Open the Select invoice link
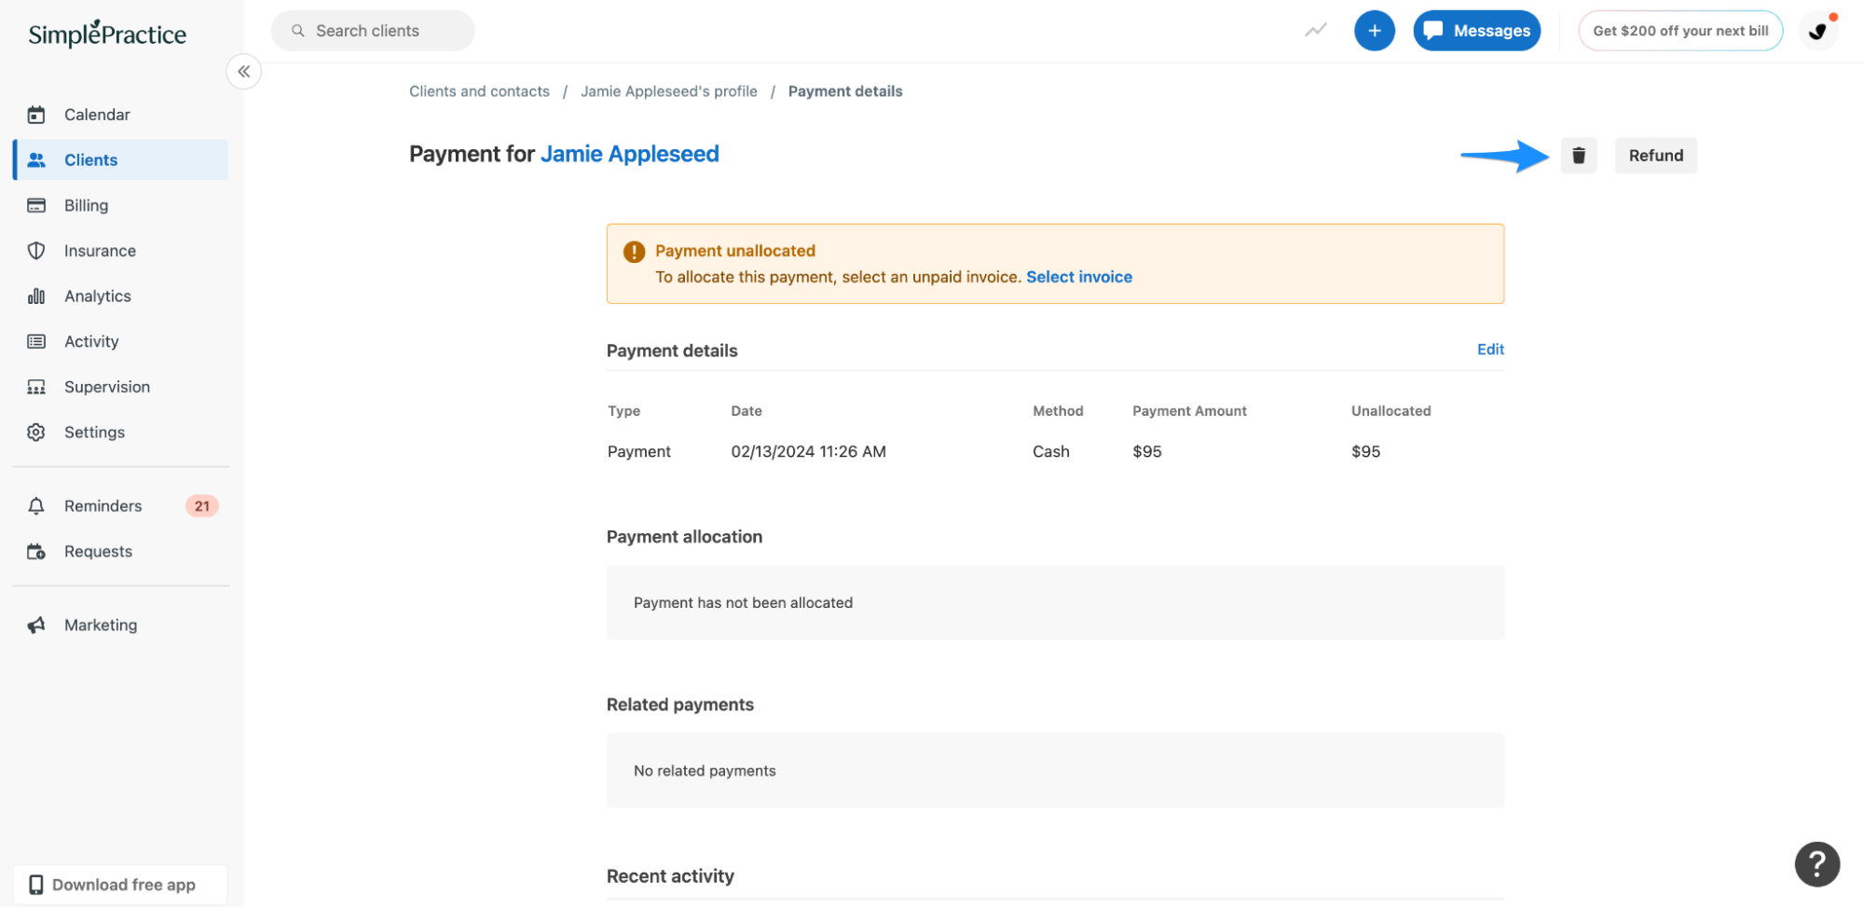 click(1078, 276)
